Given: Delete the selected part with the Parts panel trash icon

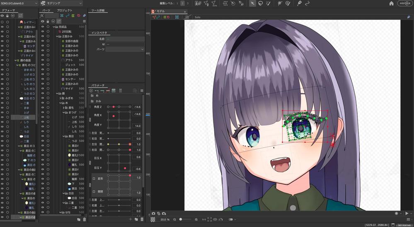Looking at the screenshot, I should coord(85,220).
